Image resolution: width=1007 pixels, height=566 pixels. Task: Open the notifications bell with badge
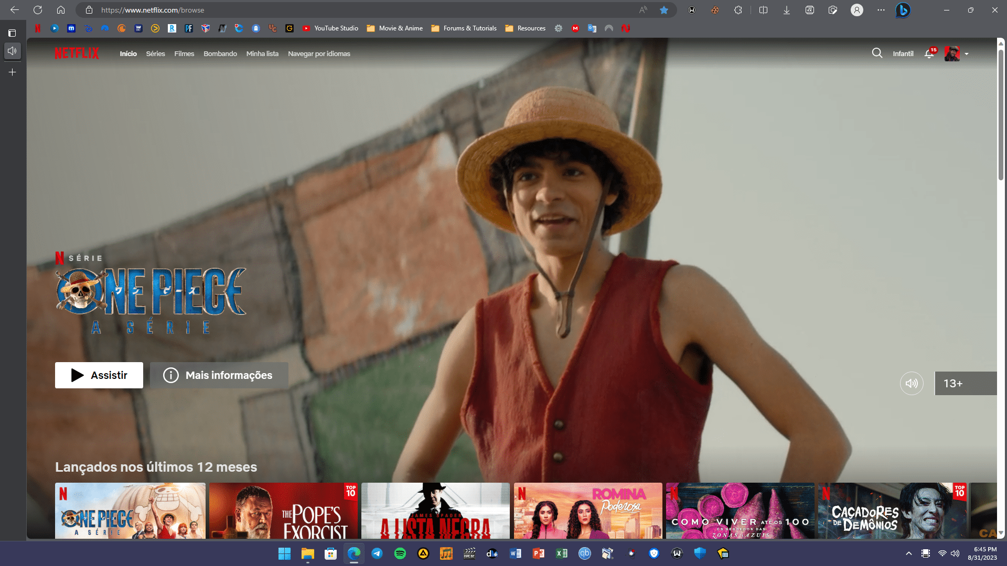point(929,53)
